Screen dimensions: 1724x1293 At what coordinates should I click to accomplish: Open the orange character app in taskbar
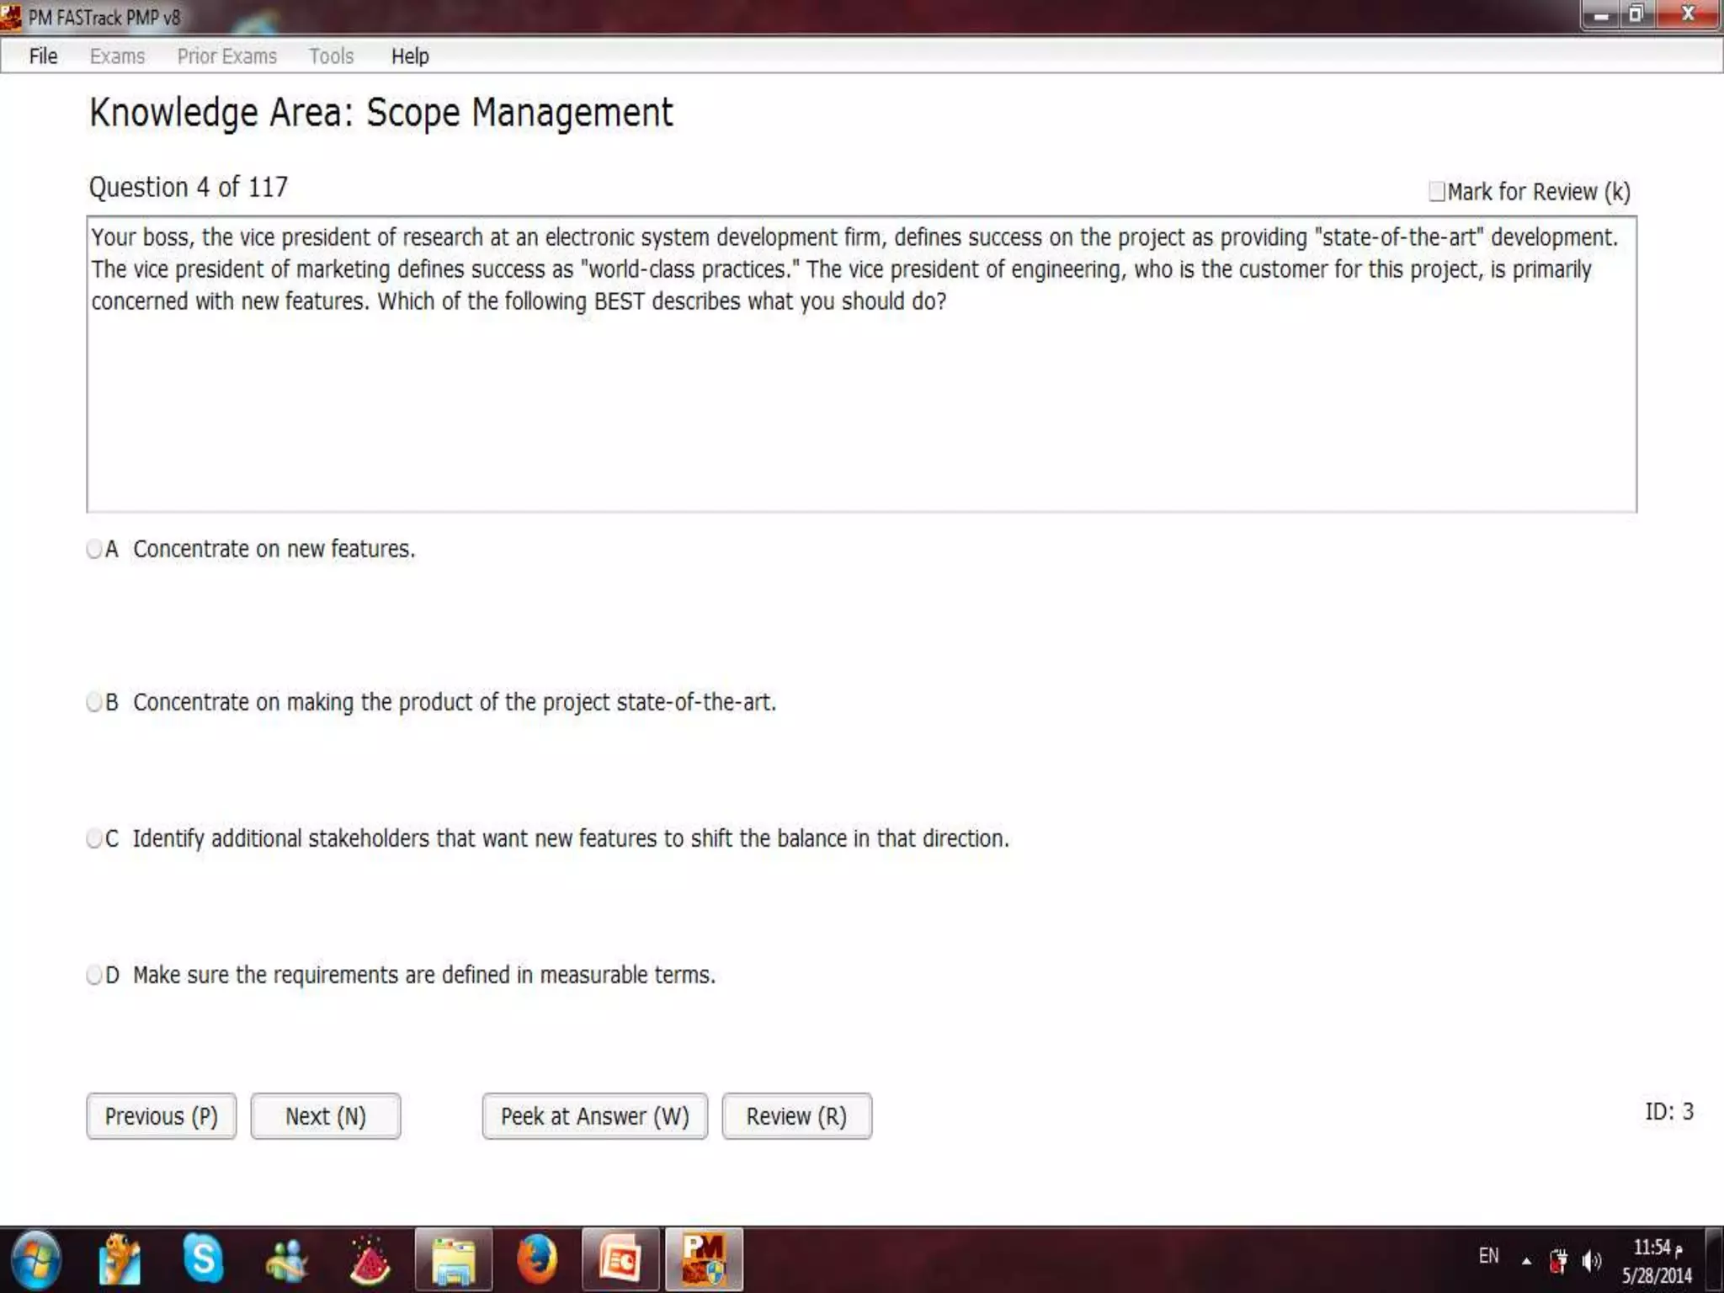(120, 1259)
